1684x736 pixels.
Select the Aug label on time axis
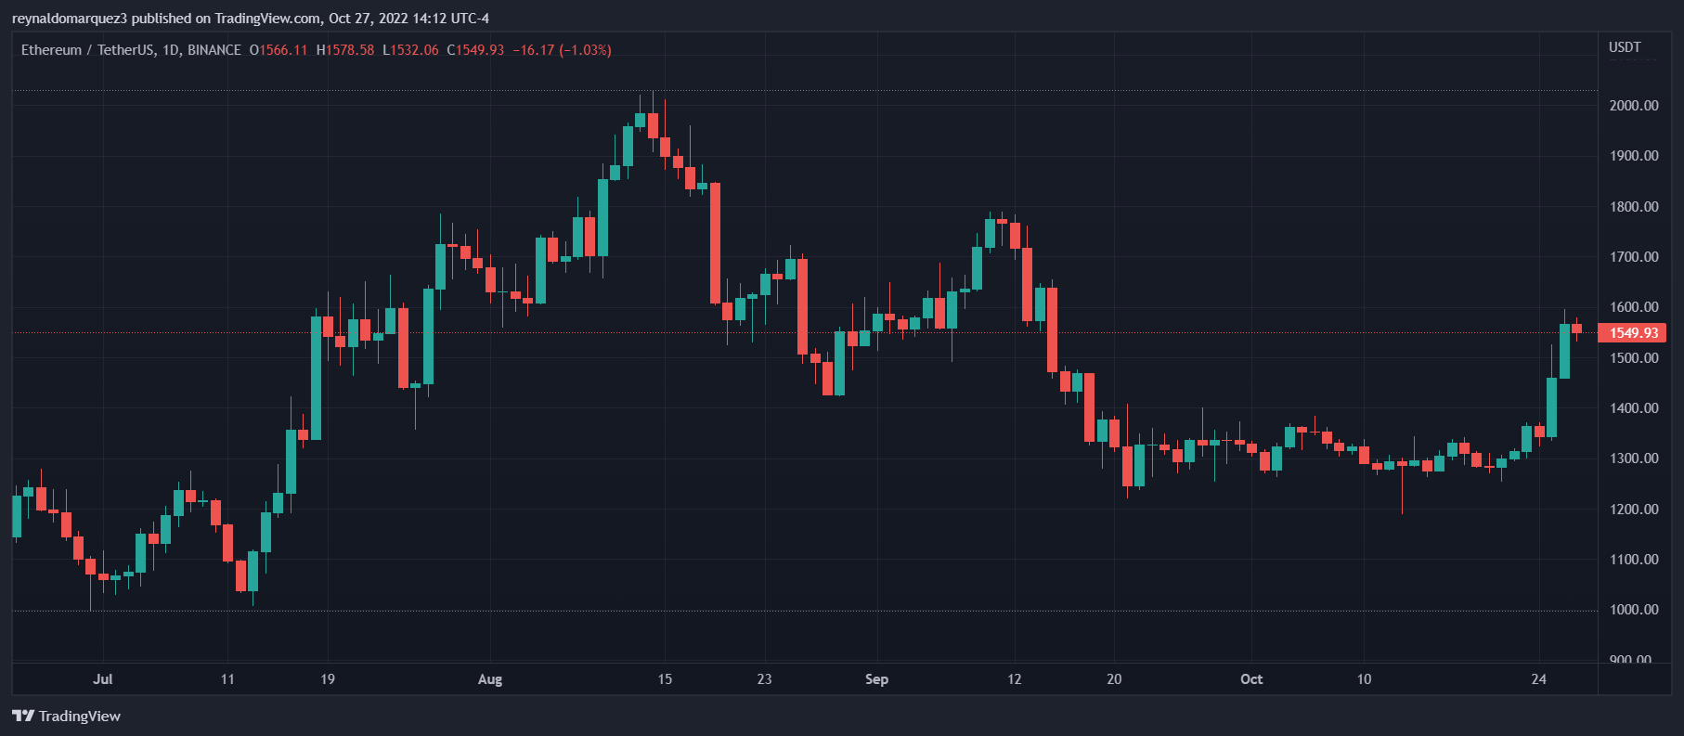490,679
